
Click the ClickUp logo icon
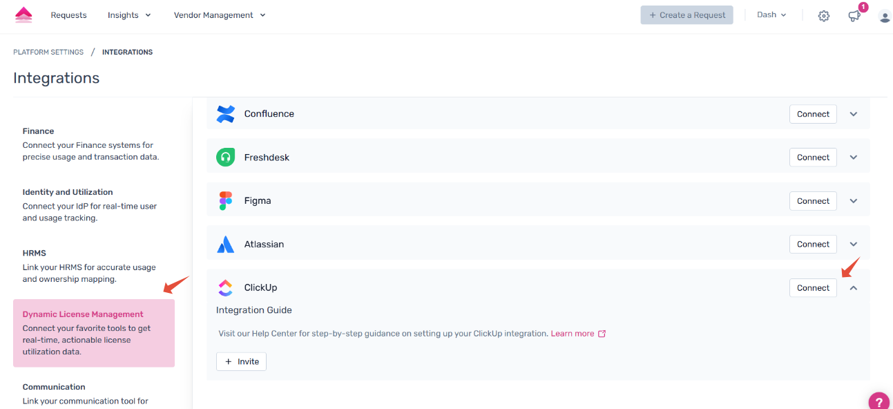pyautogui.click(x=226, y=287)
